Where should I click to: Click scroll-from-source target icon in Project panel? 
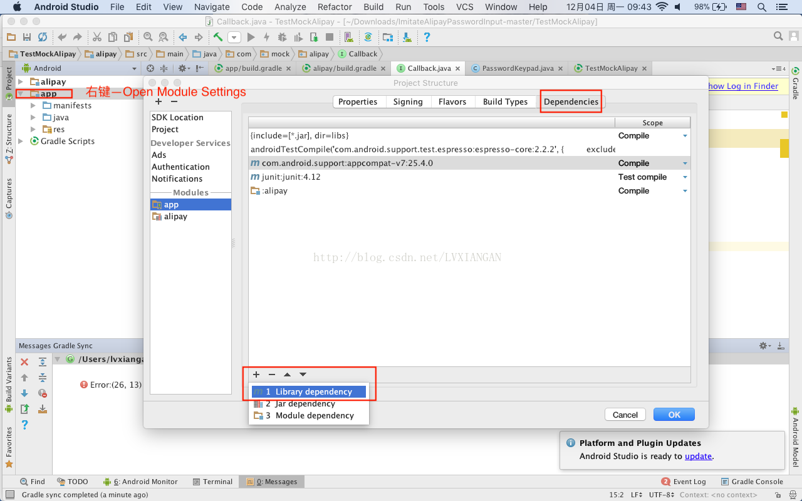click(150, 68)
